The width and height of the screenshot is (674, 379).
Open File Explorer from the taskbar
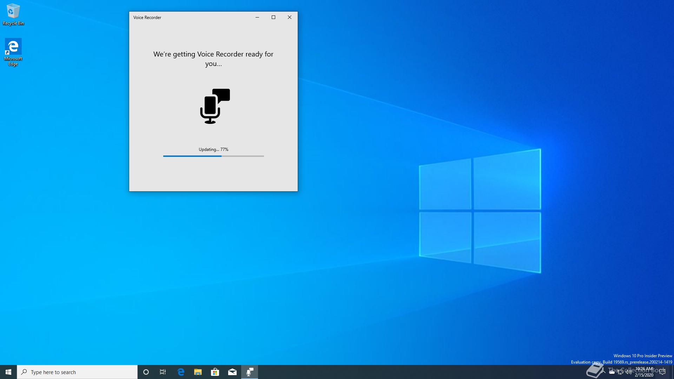(198, 372)
